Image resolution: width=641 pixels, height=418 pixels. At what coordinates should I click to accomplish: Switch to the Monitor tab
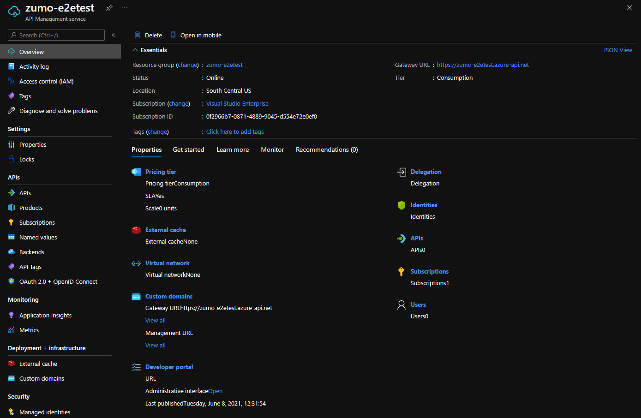coord(272,149)
